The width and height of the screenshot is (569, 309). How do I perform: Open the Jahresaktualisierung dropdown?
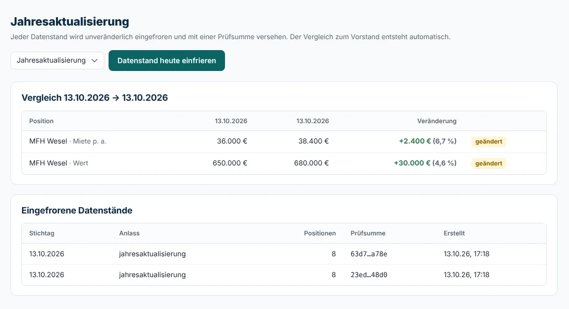57,61
